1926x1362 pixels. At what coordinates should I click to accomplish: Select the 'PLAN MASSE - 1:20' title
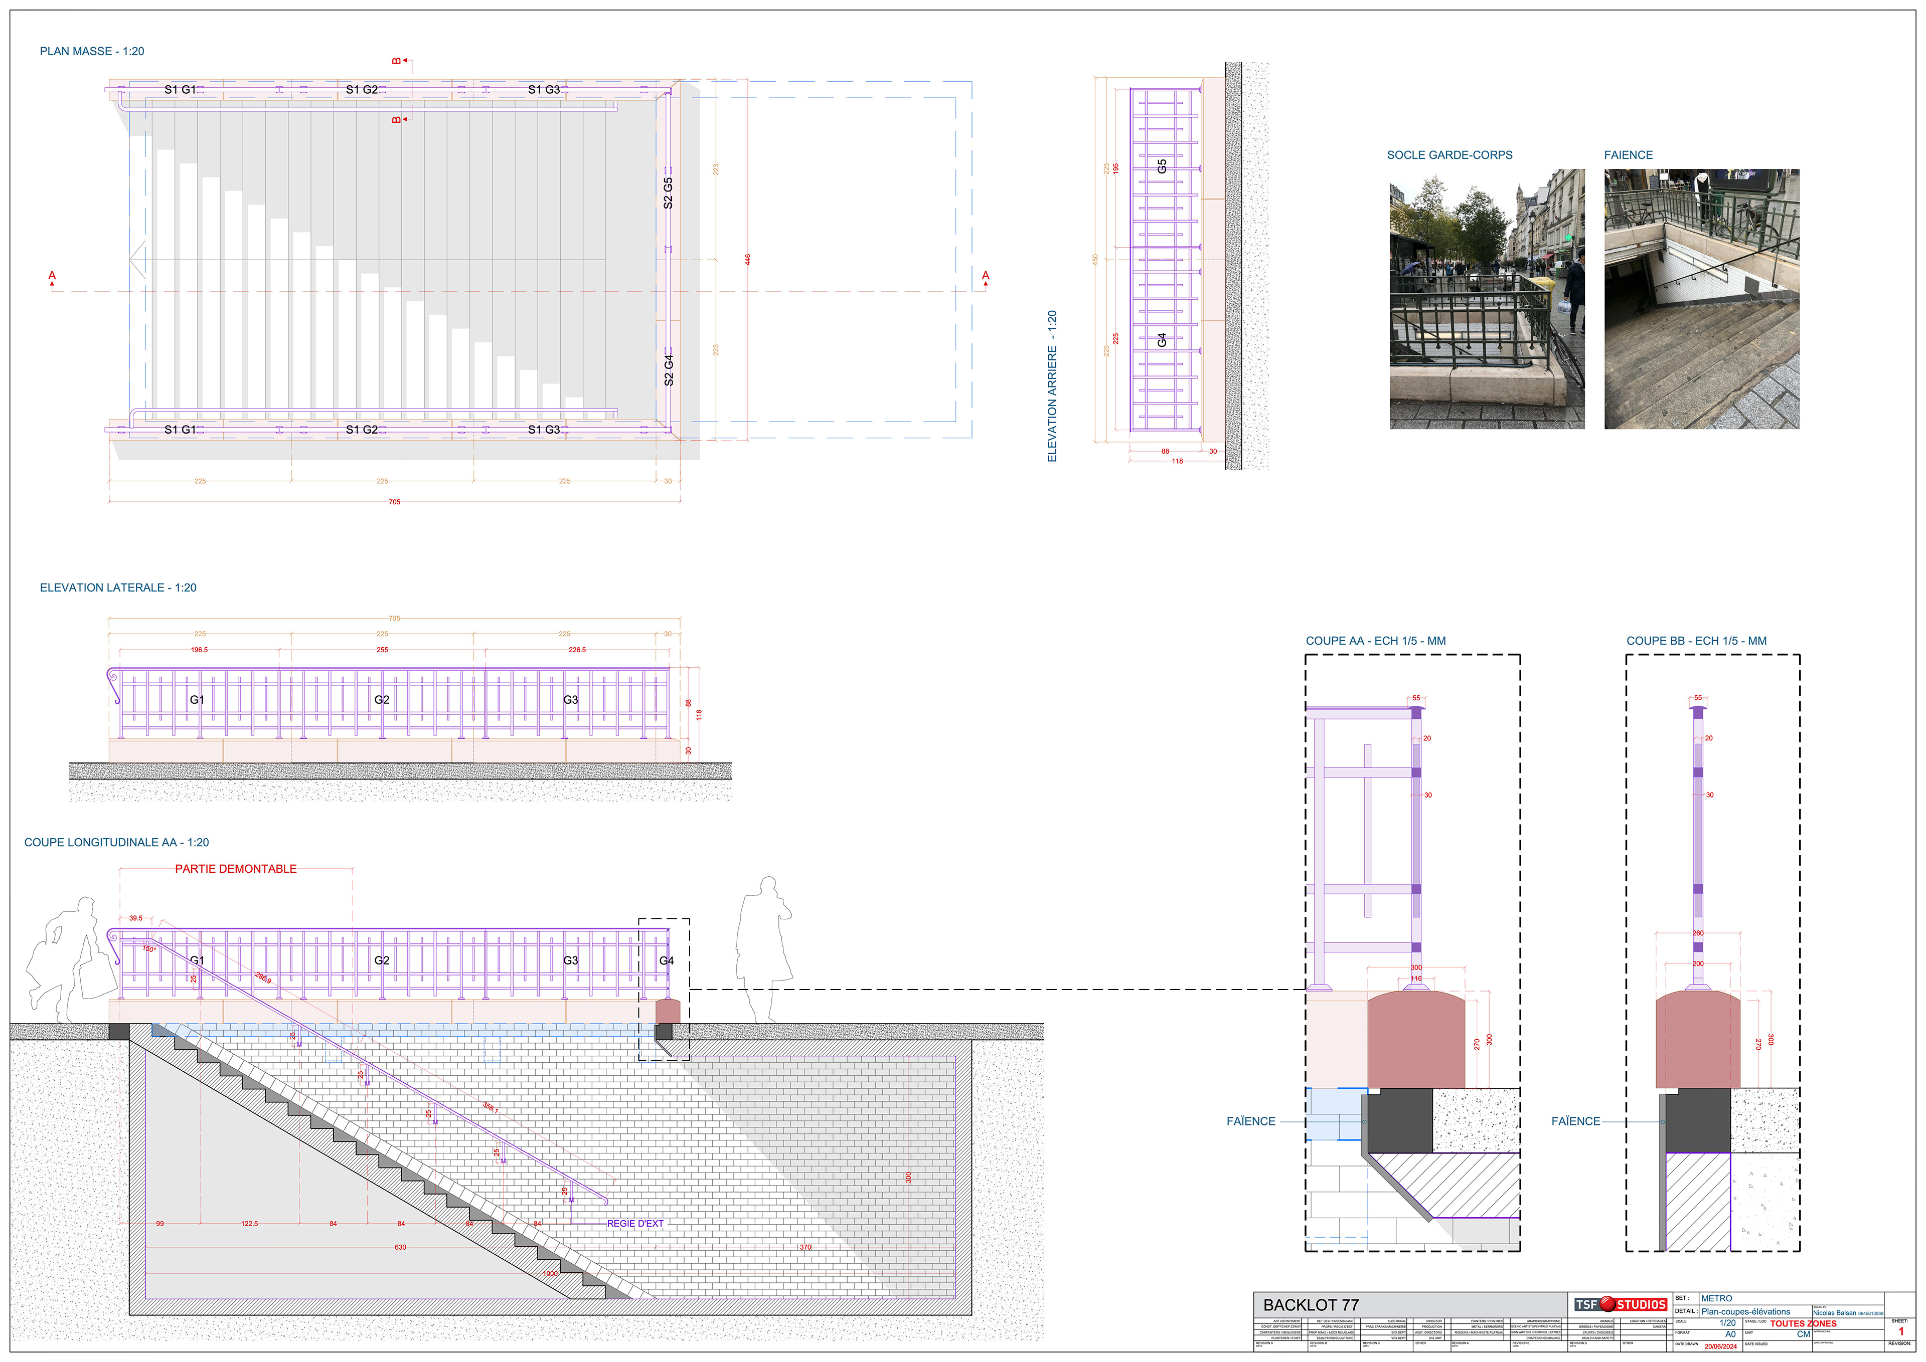click(x=92, y=51)
